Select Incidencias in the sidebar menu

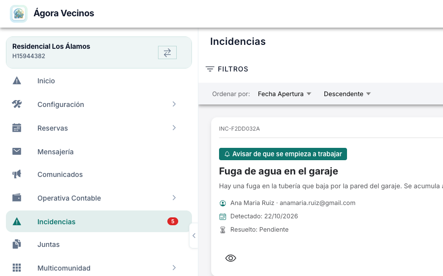(99, 221)
